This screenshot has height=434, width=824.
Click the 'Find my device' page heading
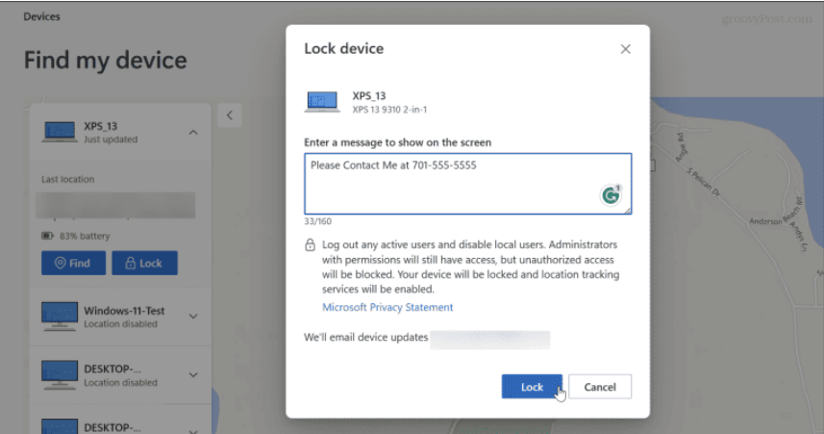pyautogui.click(x=106, y=60)
